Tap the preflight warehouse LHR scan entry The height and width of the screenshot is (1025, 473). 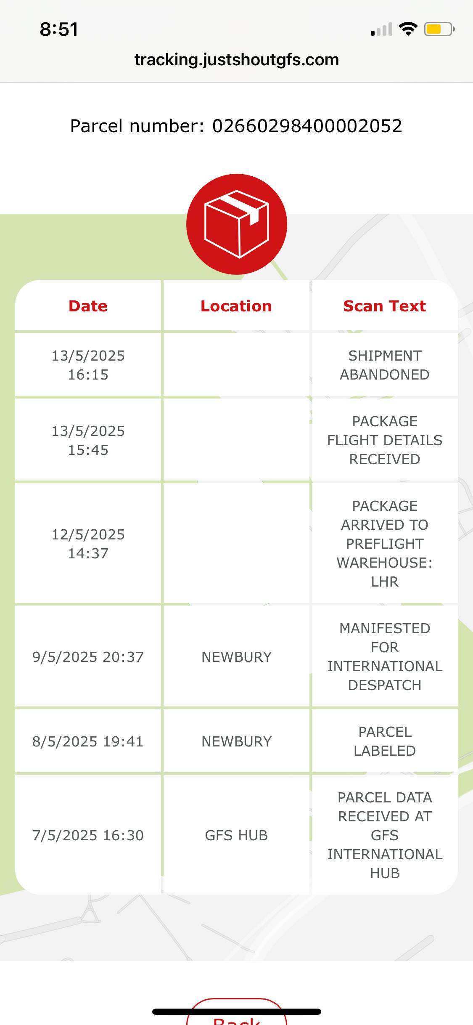pos(384,543)
